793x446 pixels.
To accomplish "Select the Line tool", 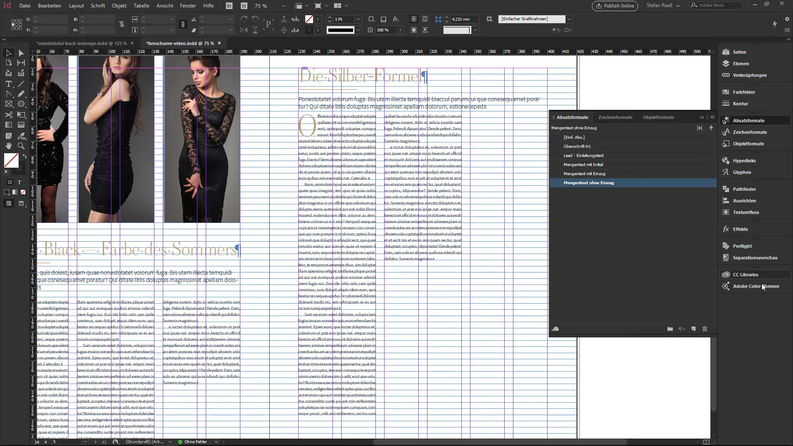I will [x=21, y=84].
